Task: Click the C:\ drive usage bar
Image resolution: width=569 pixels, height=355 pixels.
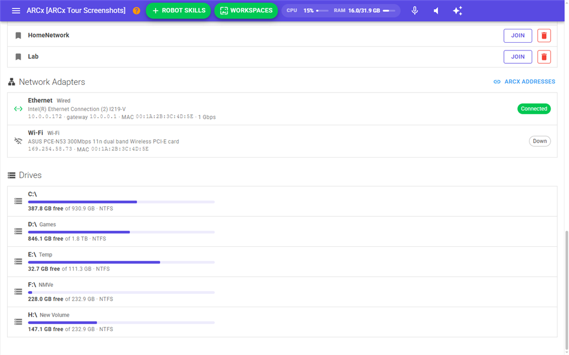Action: 121,202
